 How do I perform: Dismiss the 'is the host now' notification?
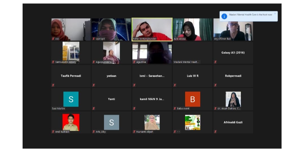pos(275,14)
